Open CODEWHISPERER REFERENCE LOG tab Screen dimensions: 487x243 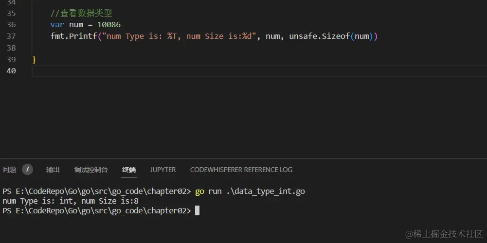tap(241, 170)
